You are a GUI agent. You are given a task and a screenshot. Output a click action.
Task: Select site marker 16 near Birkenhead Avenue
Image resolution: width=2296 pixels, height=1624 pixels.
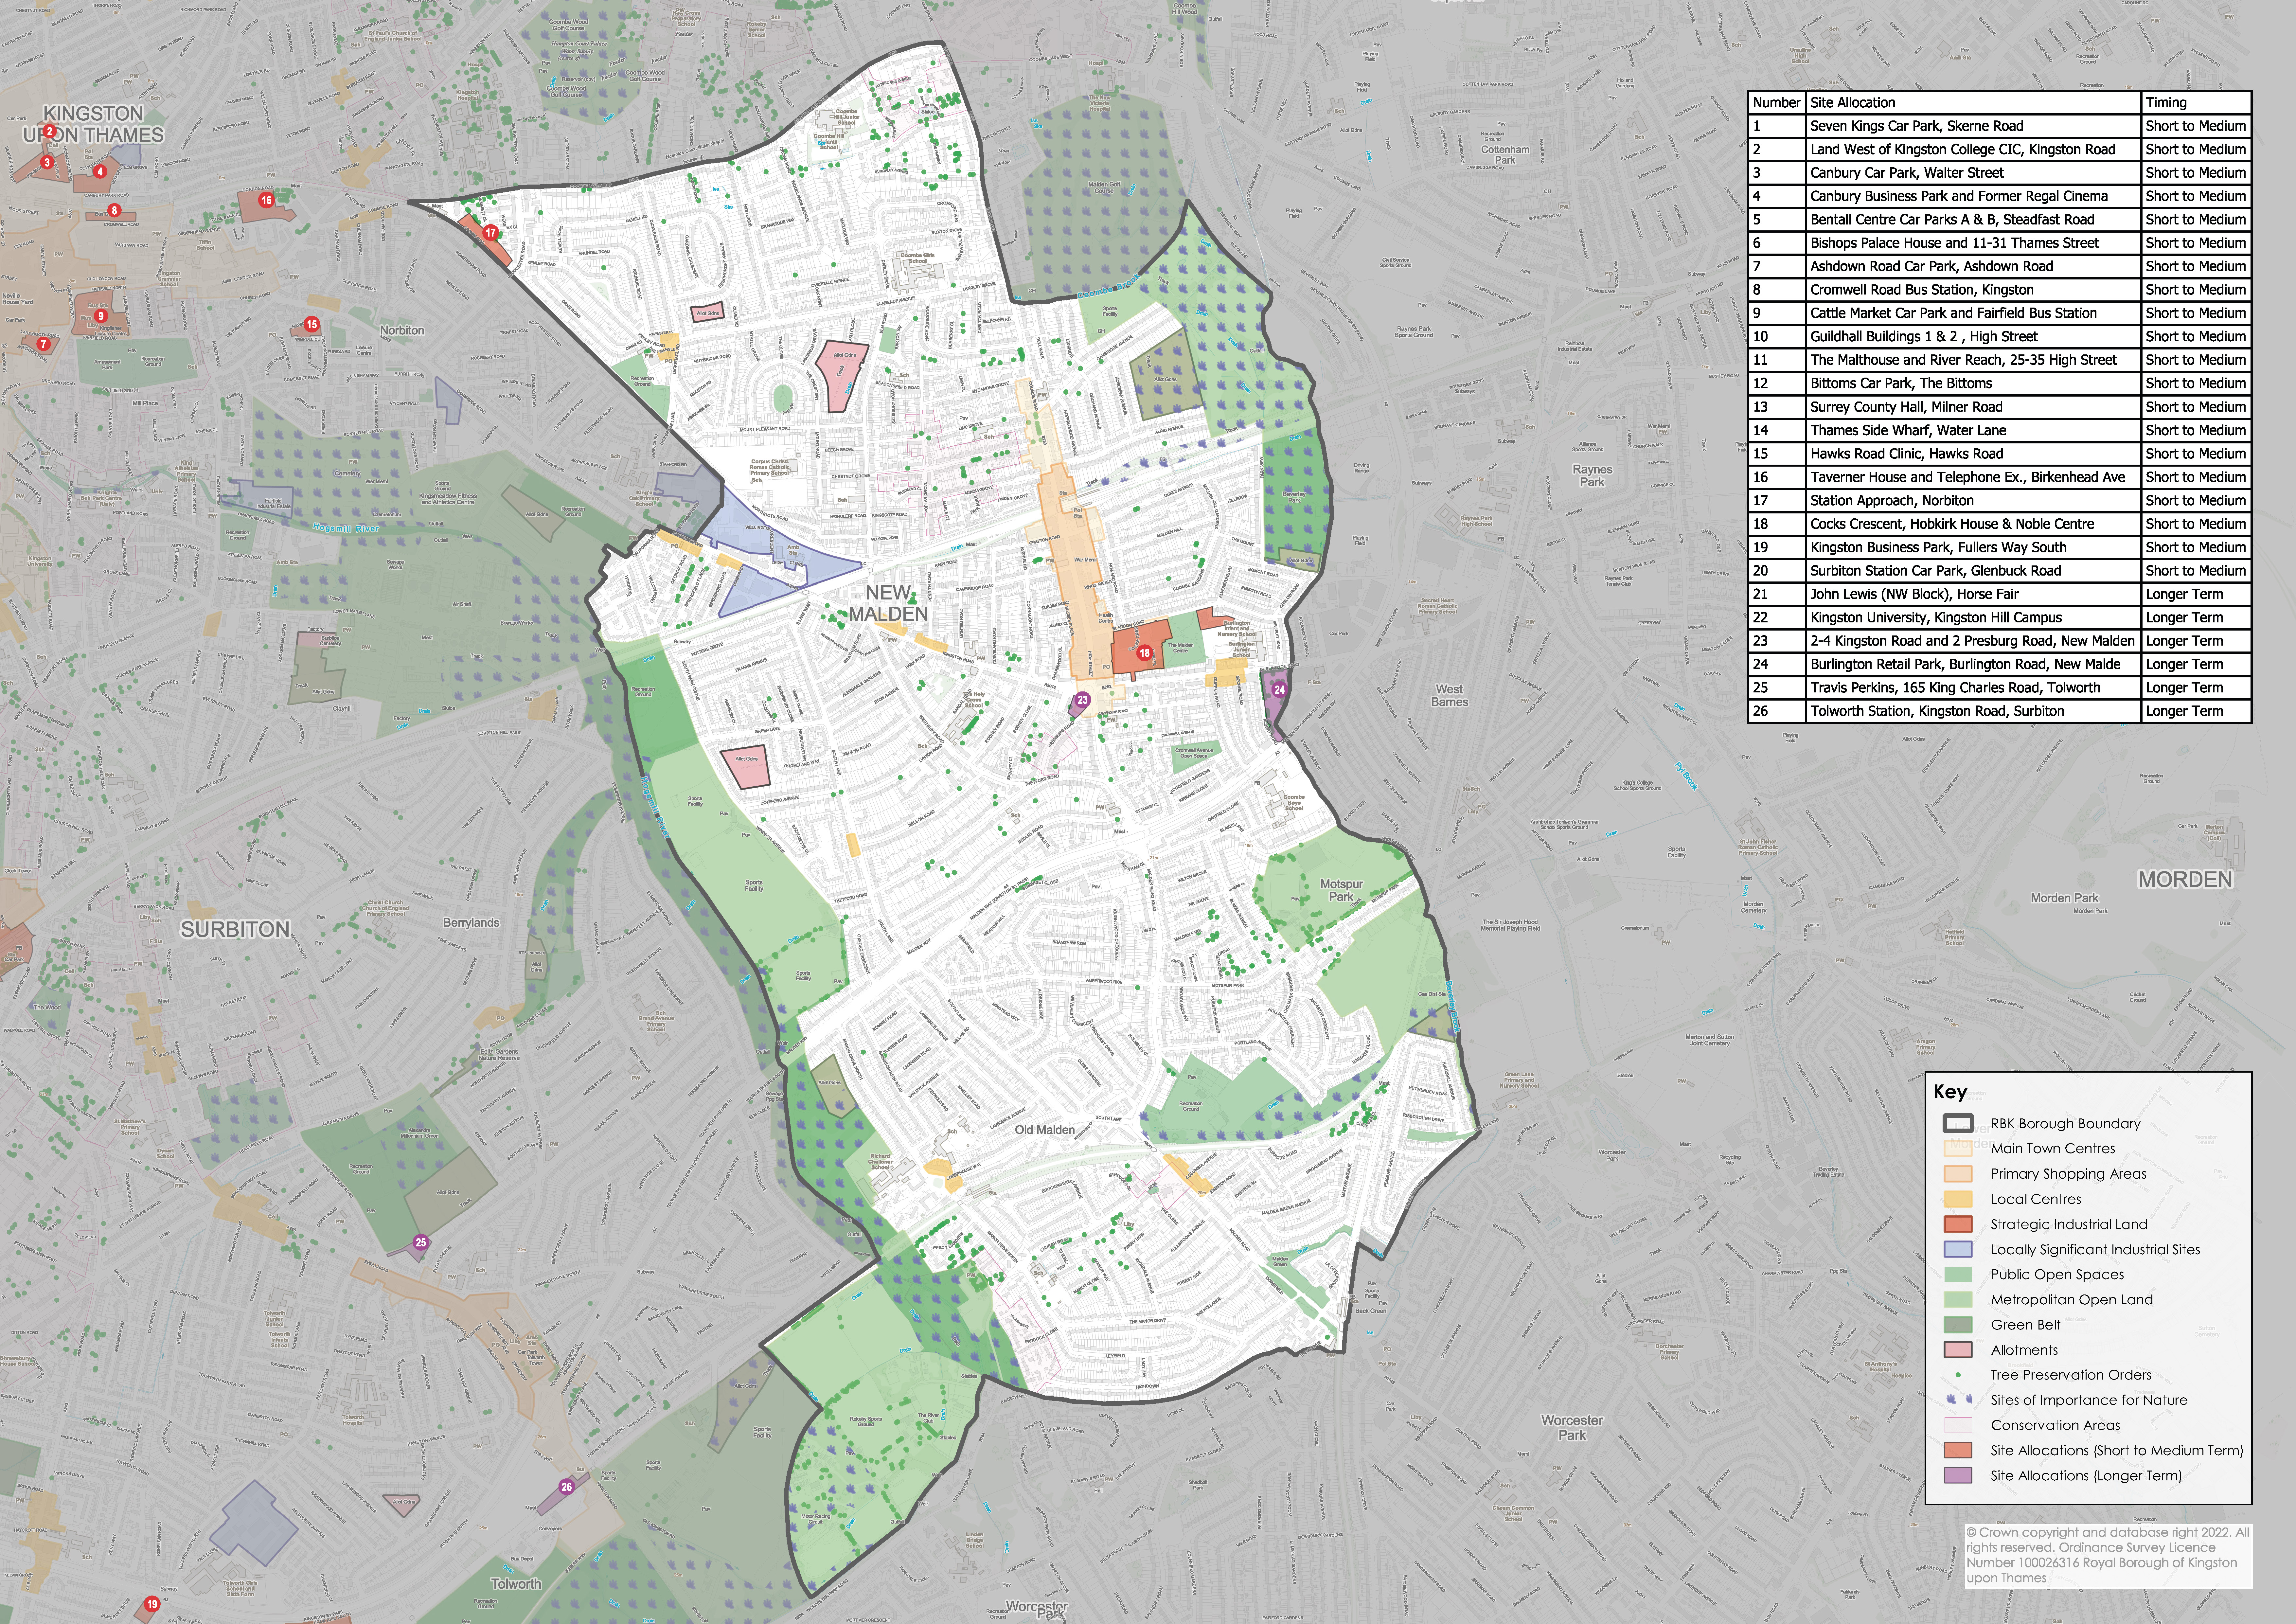click(x=266, y=200)
